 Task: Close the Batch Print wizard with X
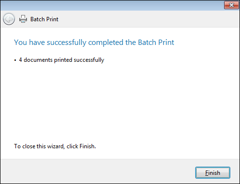click(231, 5)
